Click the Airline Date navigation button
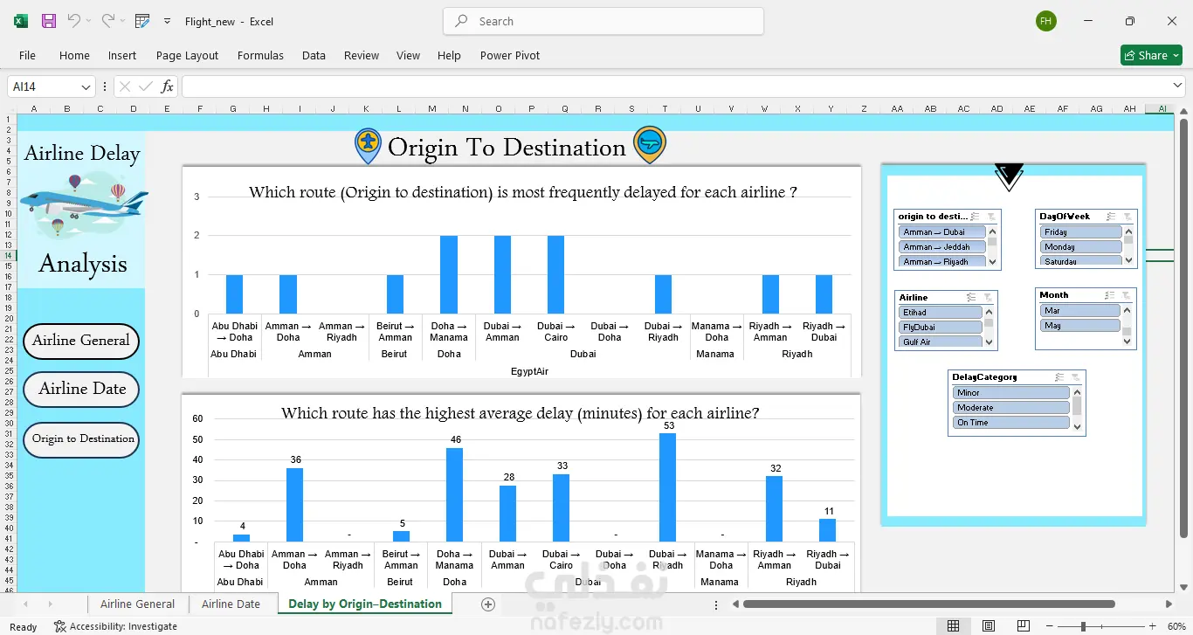This screenshot has width=1193, height=635. (81, 389)
